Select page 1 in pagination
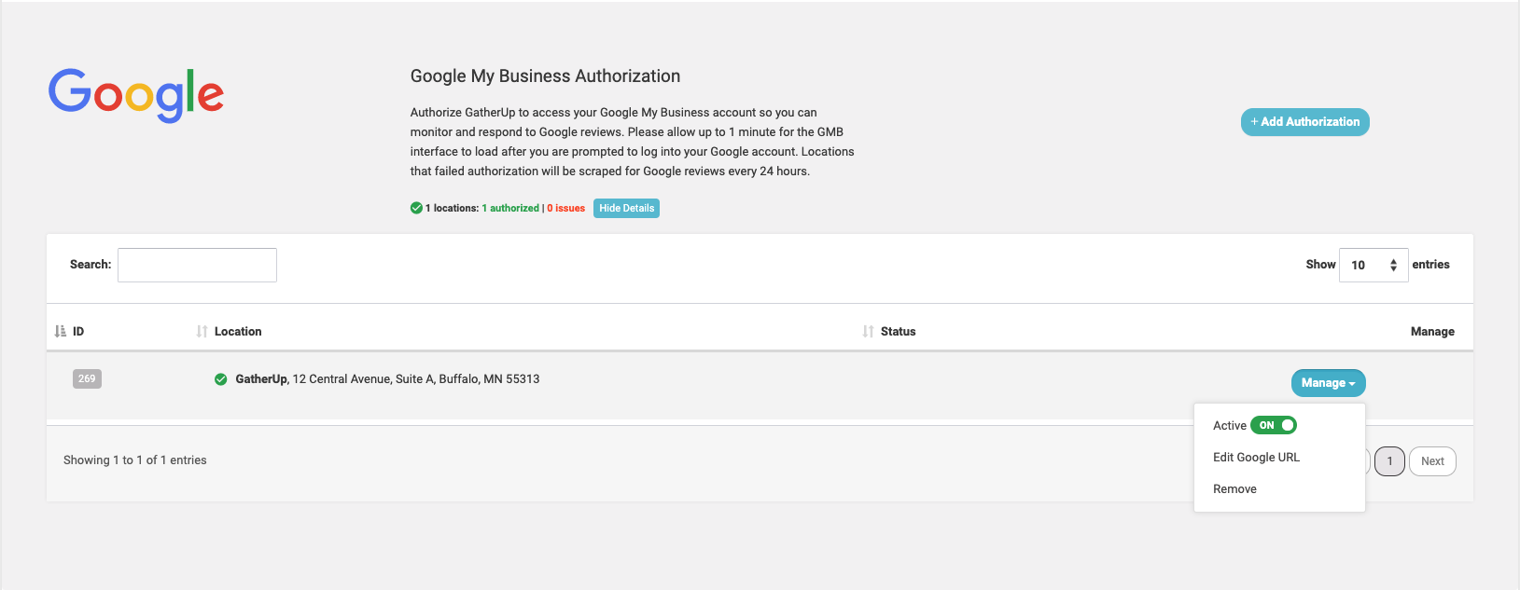 point(1389,461)
